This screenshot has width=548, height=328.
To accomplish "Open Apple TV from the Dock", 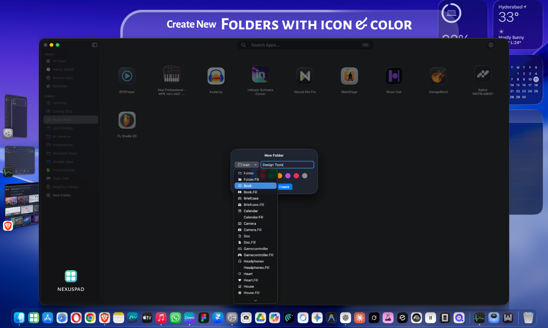I will [x=147, y=318].
